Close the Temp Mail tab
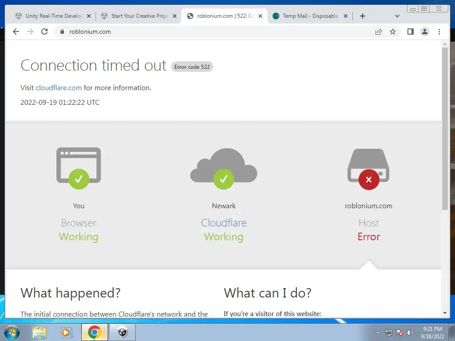Screen dimensions: 455x341 coord(346,16)
